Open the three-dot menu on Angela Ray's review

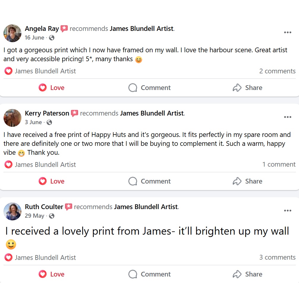click(287, 32)
